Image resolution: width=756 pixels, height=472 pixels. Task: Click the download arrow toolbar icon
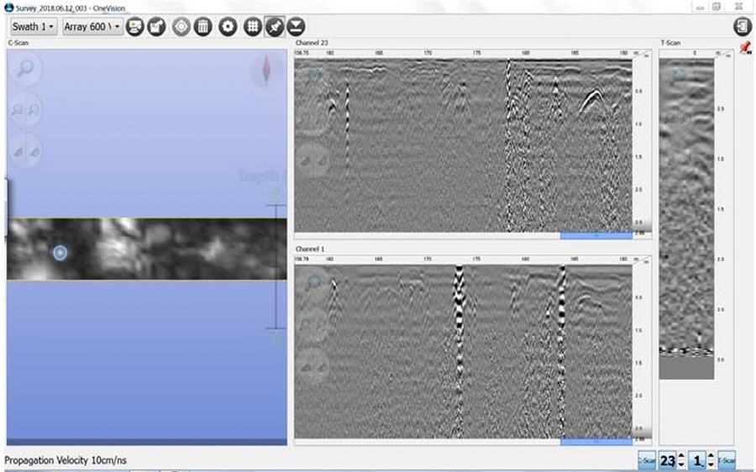(x=296, y=26)
